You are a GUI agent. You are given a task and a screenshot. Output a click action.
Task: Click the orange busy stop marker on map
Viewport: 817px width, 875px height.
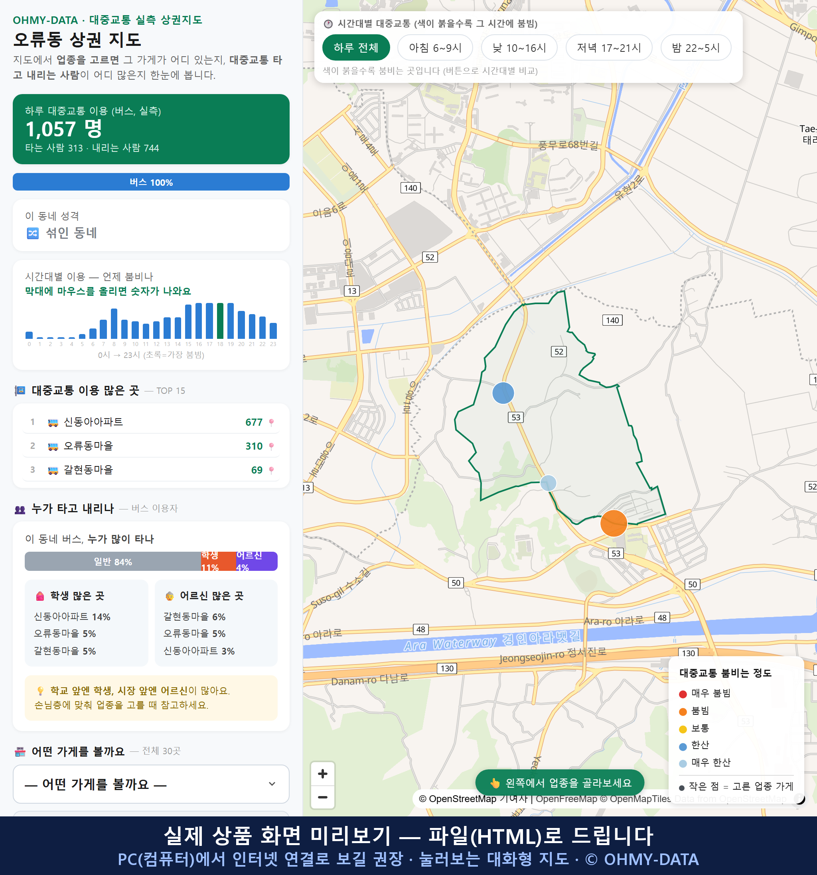(614, 523)
